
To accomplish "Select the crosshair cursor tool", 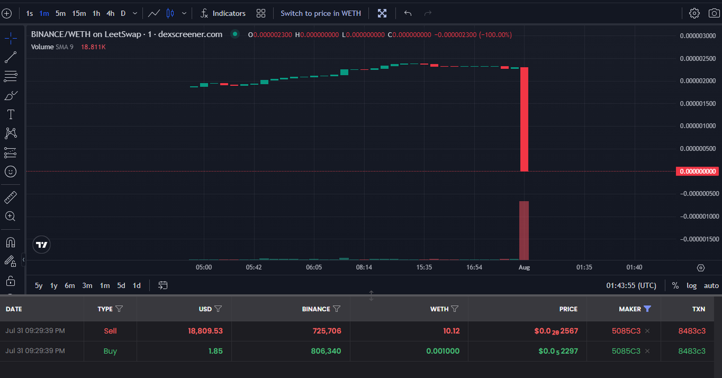I will 10,38.
